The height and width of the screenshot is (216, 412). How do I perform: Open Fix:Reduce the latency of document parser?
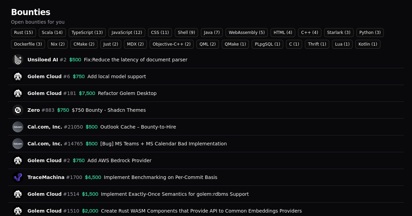(136, 60)
